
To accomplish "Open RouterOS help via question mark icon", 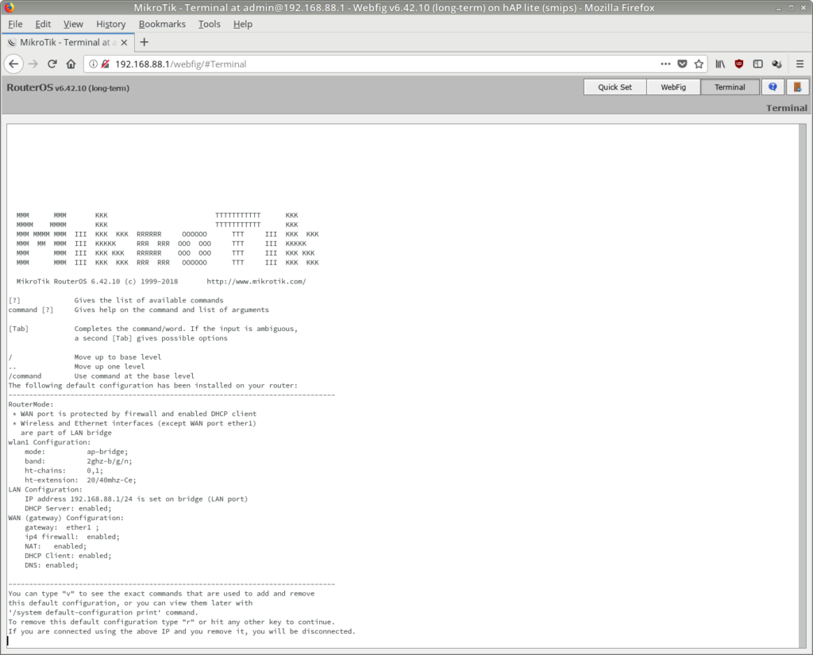I will point(773,87).
